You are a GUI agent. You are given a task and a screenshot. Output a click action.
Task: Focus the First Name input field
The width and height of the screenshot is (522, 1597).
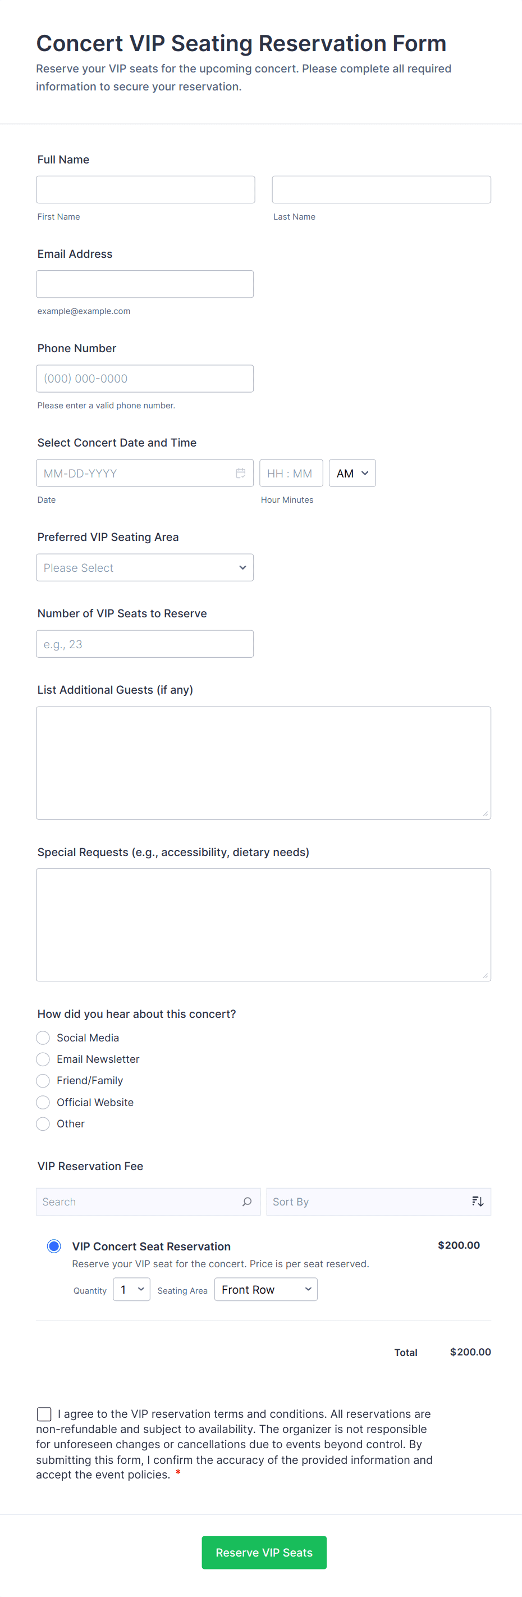pos(145,190)
